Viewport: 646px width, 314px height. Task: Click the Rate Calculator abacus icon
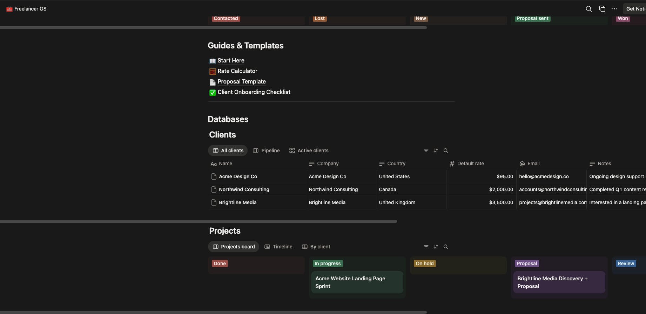point(213,71)
